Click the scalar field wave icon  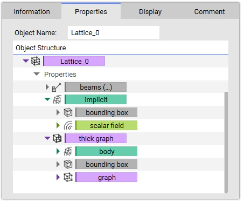point(68,125)
